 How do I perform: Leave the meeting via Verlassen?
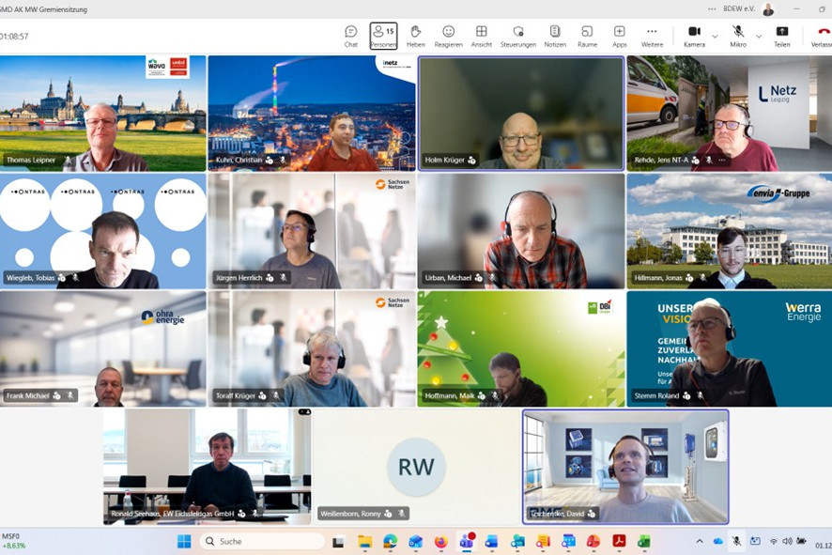[x=822, y=36]
